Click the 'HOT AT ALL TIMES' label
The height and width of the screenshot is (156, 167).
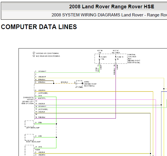116,52
